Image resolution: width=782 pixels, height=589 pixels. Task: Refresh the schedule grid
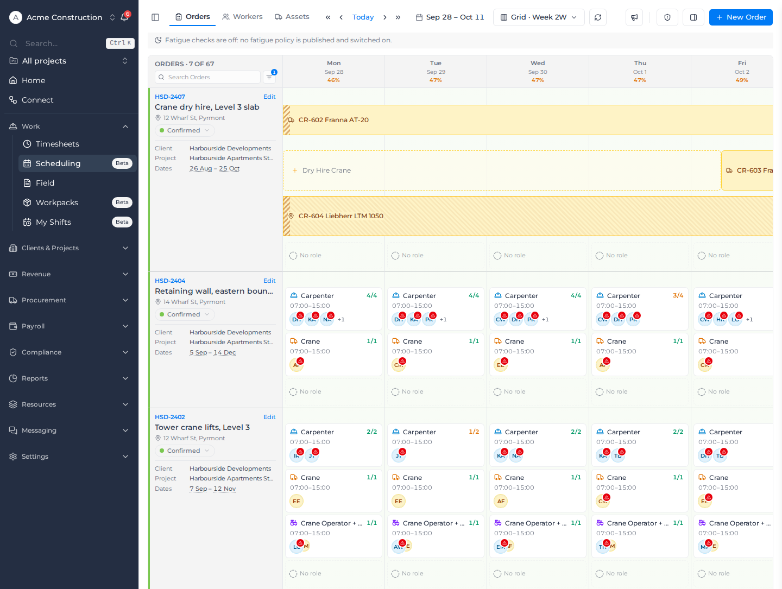[x=598, y=17]
